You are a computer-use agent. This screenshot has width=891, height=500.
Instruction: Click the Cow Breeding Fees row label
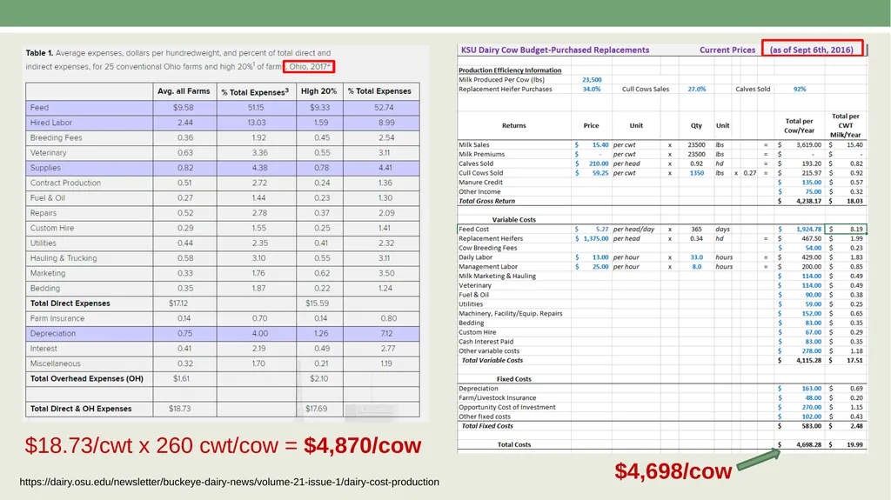coord(487,248)
